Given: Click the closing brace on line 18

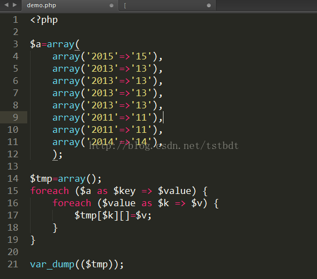Looking at the screenshot, I should (x=55, y=228).
